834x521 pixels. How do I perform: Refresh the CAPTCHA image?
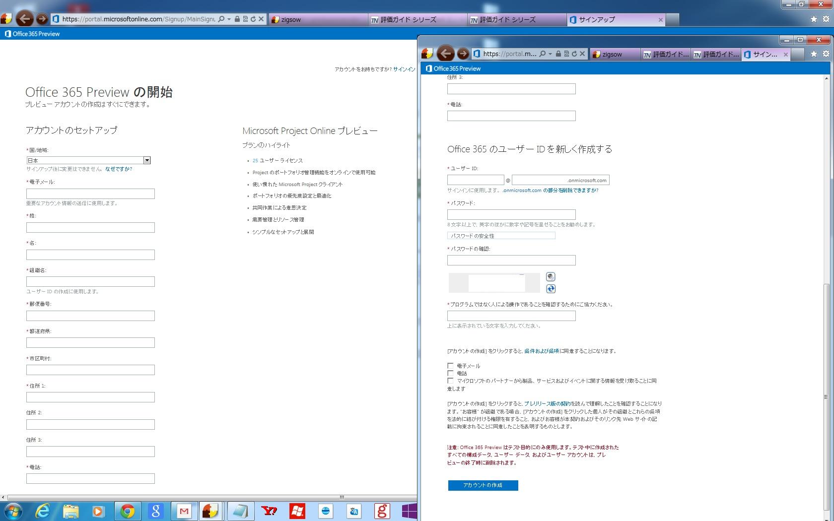coord(551,289)
